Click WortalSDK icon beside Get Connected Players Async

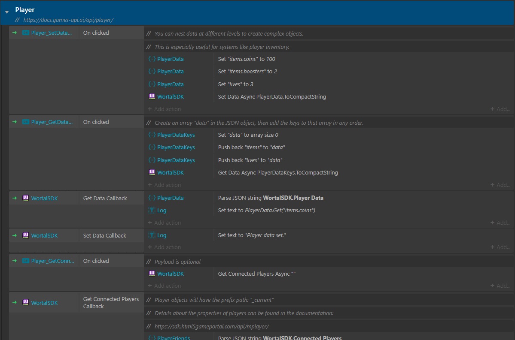click(x=152, y=274)
